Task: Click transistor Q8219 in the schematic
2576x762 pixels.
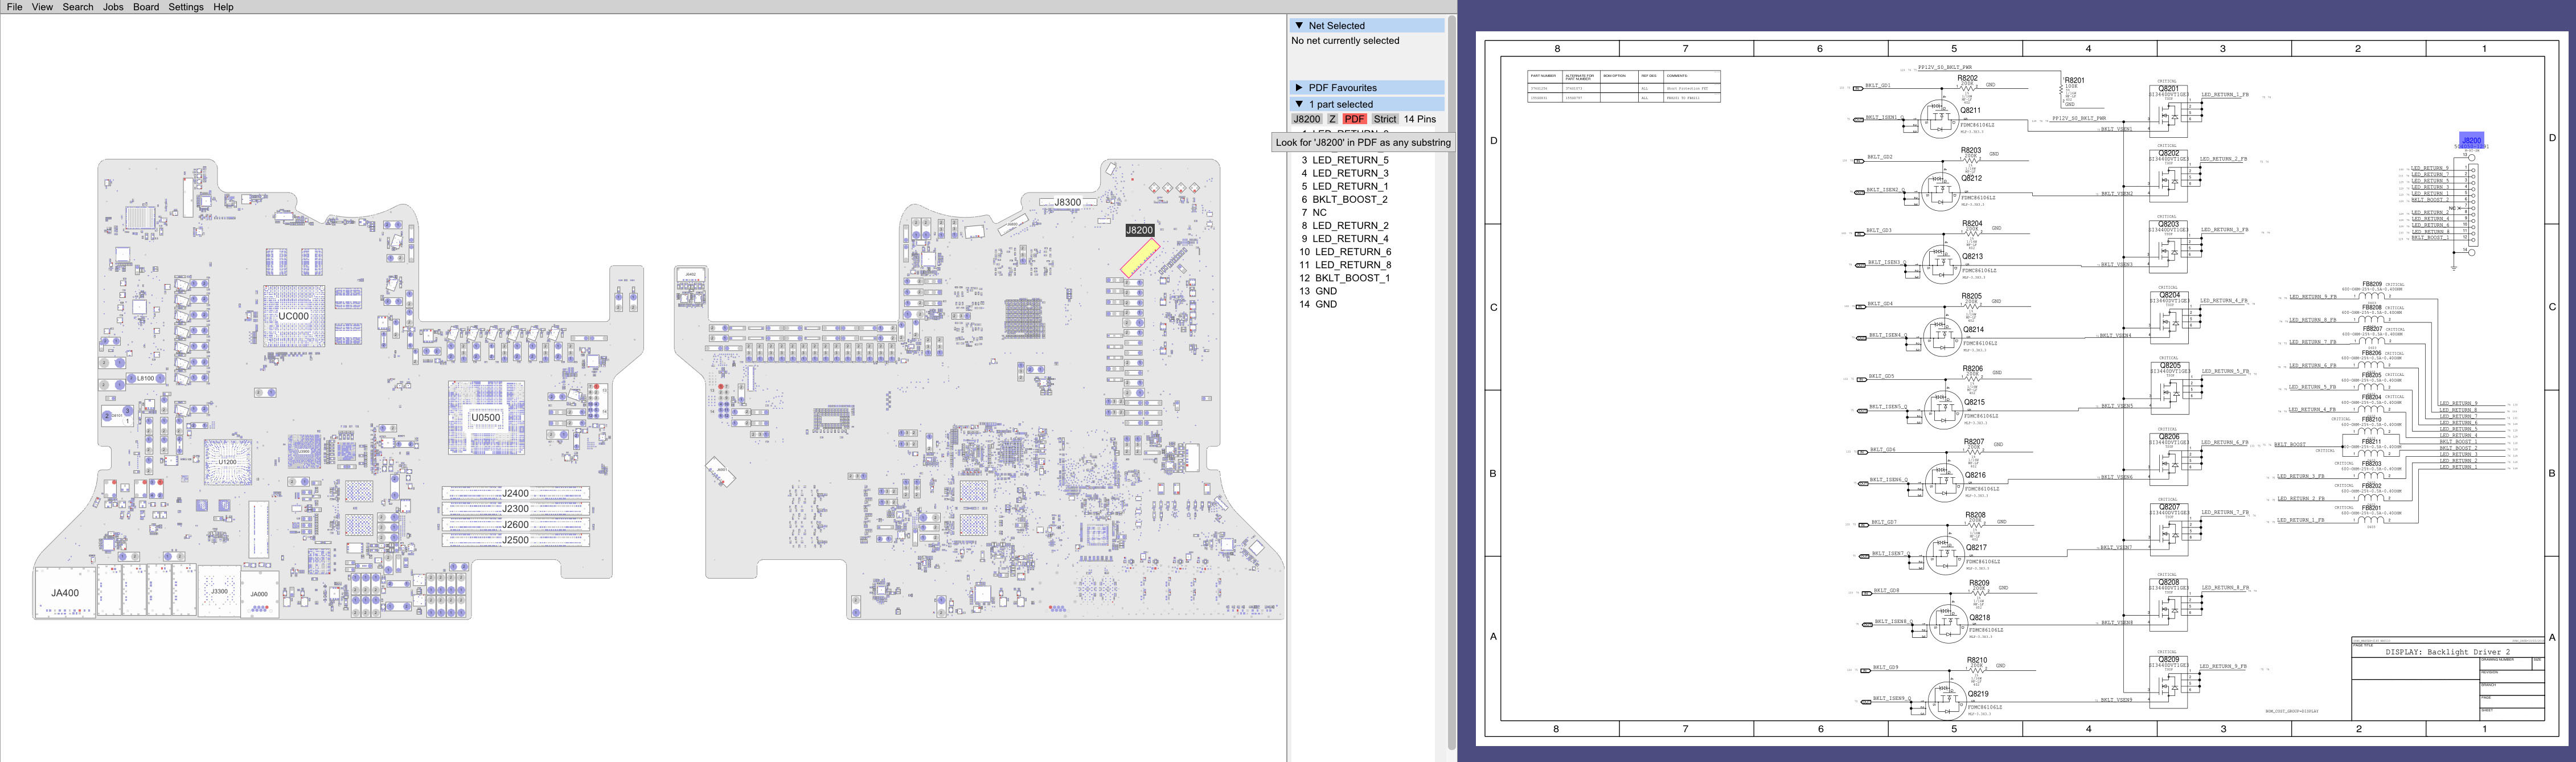Action: pyautogui.click(x=1947, y=701)
